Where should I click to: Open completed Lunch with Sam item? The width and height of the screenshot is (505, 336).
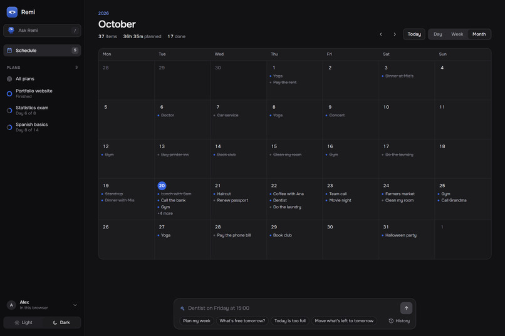[176, 194]
